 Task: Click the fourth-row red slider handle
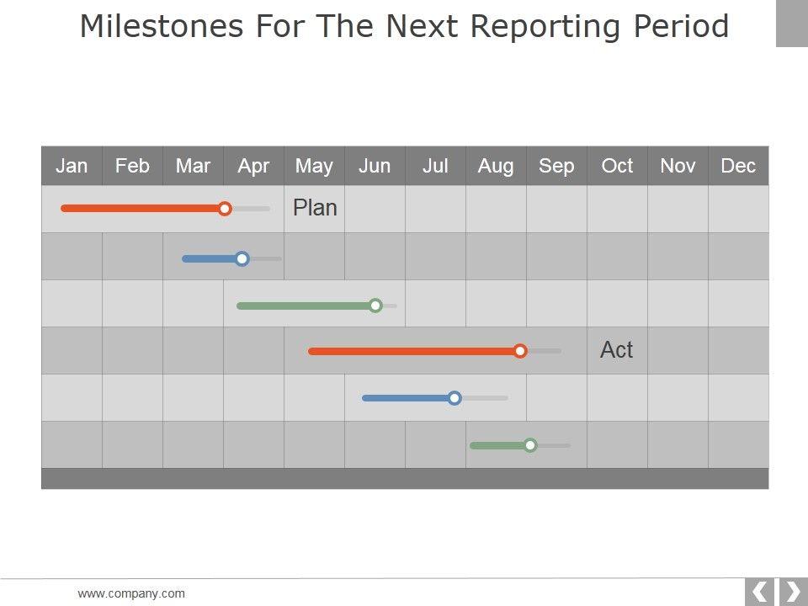click(520, 351)
